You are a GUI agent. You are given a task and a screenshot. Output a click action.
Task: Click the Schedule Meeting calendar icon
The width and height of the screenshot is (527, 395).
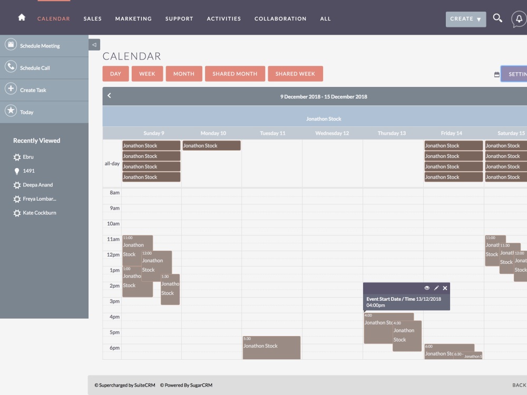pyautogui.click(x=11, y=44)
